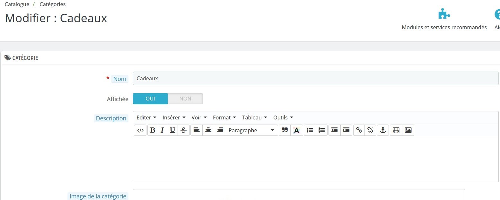Insert a bullet list

tap(310, 130)
